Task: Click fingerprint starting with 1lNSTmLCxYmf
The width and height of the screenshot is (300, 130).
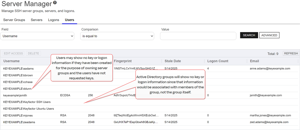Action: click(x=136, y=68)
